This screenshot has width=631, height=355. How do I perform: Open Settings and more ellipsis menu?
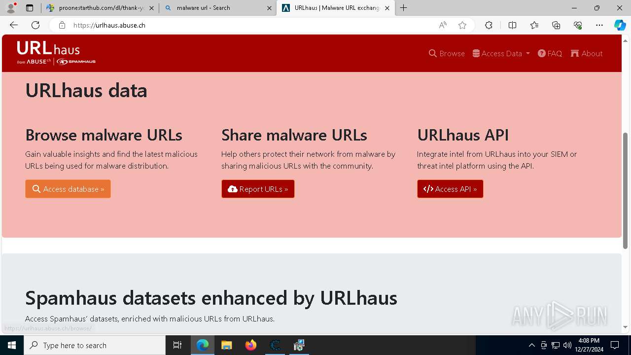pos(599,25)
